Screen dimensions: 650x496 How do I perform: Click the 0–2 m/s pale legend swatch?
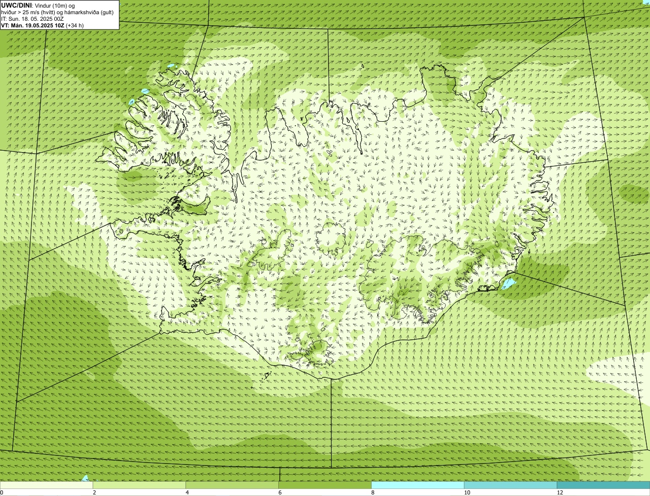click(47, 485)
